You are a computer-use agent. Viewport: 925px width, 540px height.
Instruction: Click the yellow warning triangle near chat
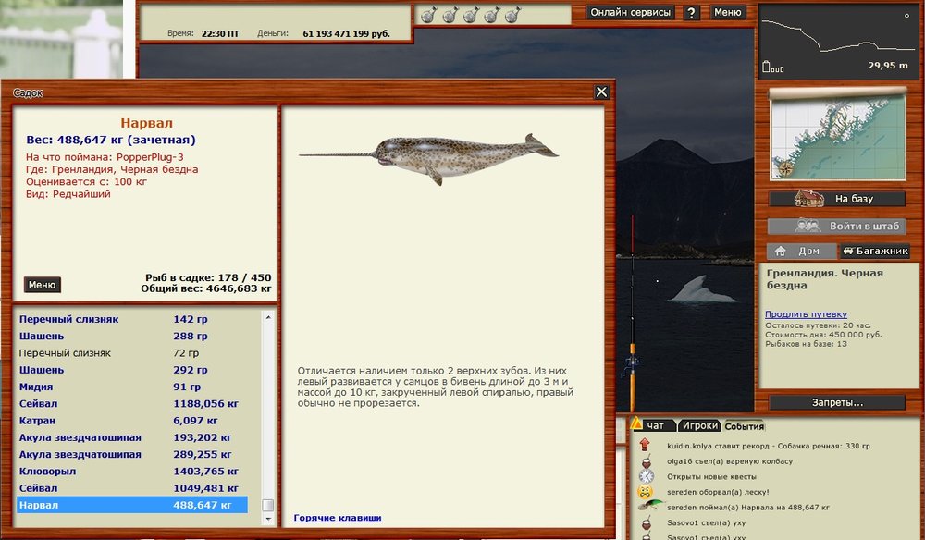[x=637, y=424]
